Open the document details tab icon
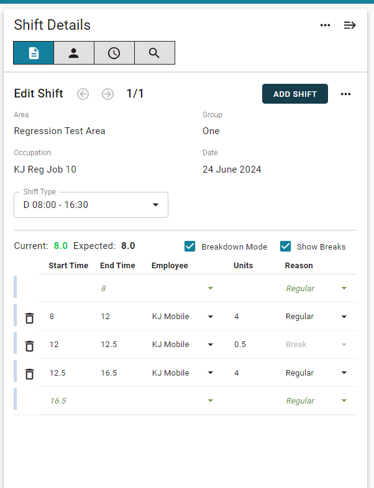This screenshot has height=488, width=374. point(34,53)
